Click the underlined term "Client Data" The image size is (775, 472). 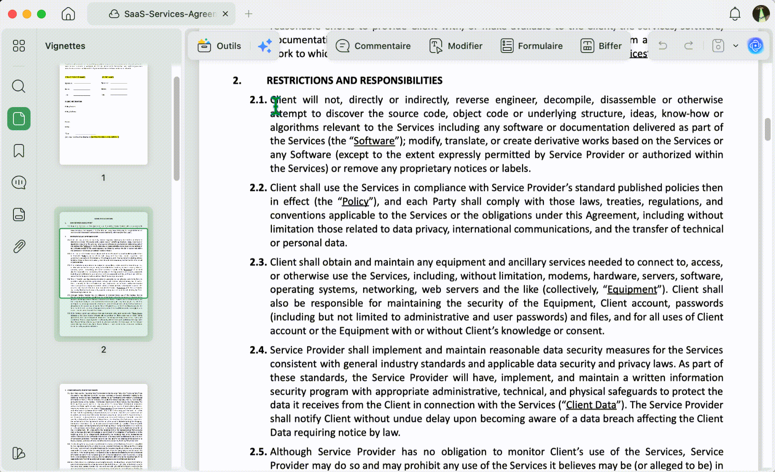tap(591, 405)
